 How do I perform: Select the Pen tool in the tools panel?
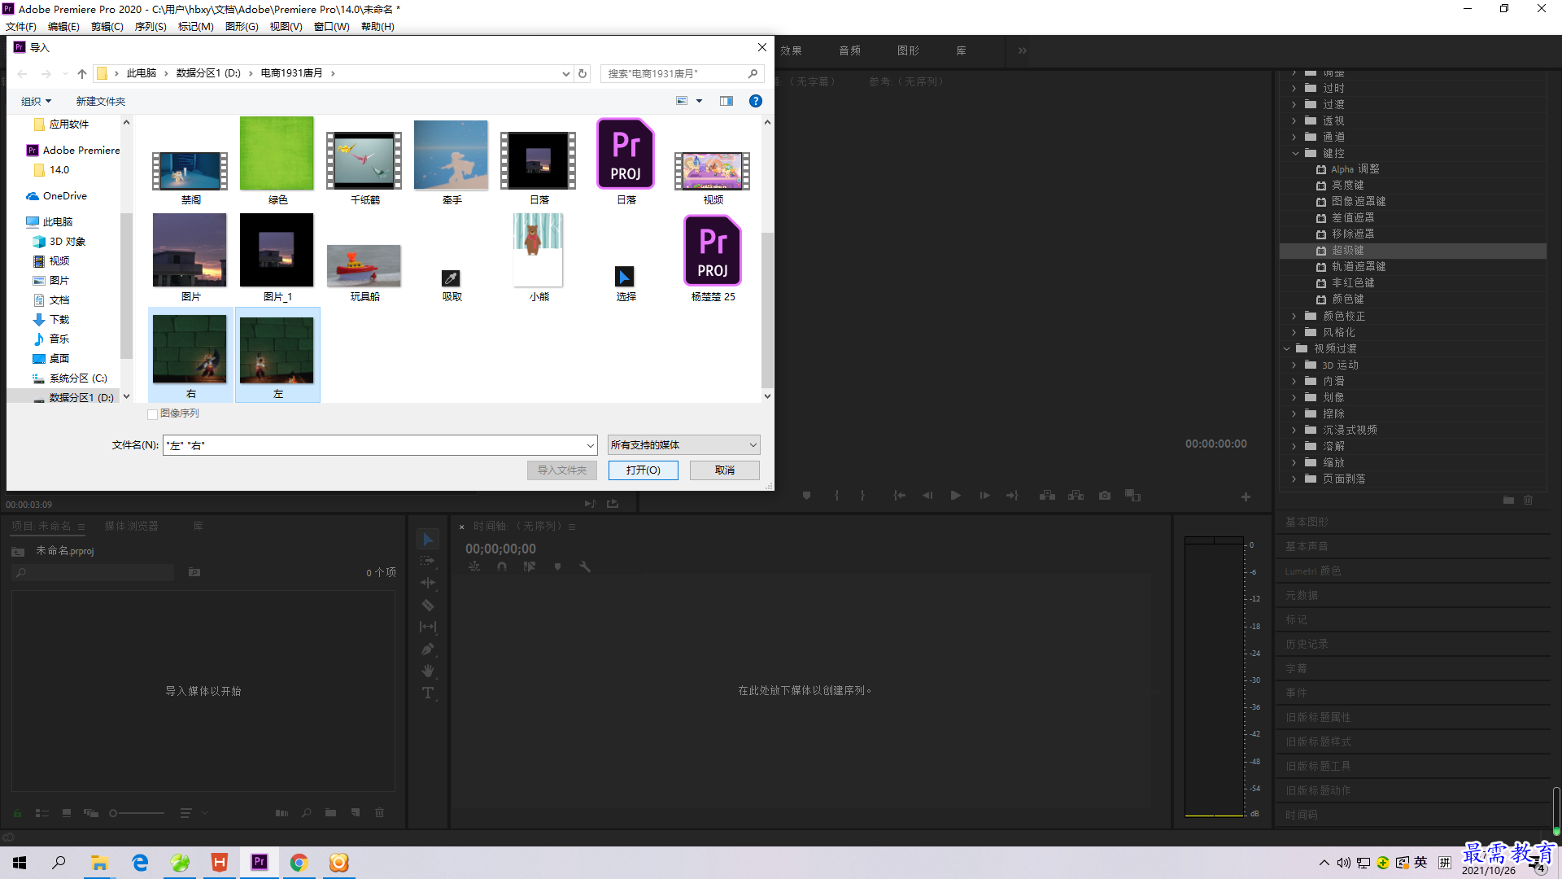pyautogui.click(x=428, y=649)
